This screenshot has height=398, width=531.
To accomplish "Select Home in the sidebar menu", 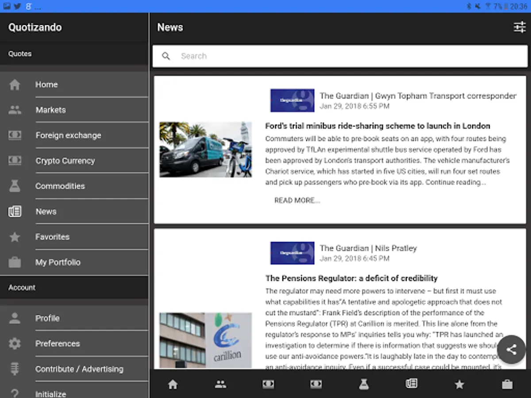I will tap(74, 84).
